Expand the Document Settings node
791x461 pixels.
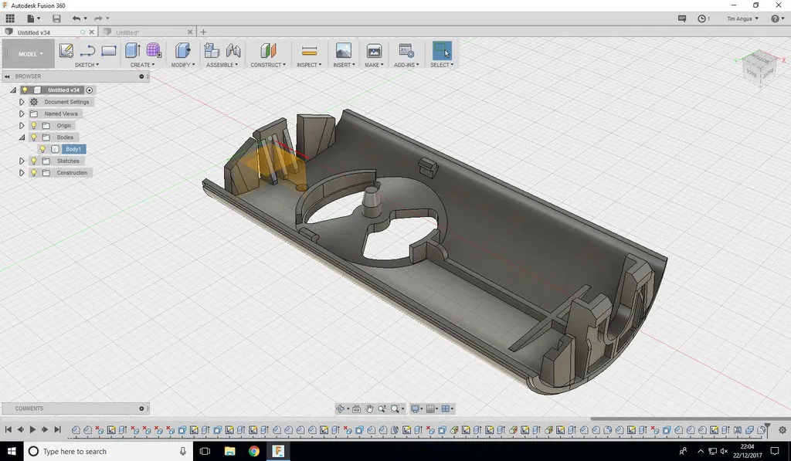pyautogui.click(x=22, y=102)
